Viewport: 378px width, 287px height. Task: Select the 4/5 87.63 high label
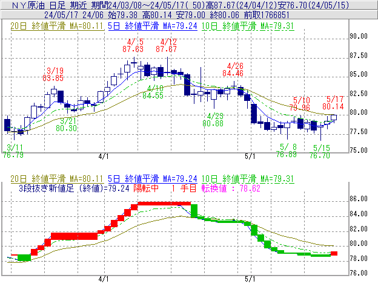[133, 45]
